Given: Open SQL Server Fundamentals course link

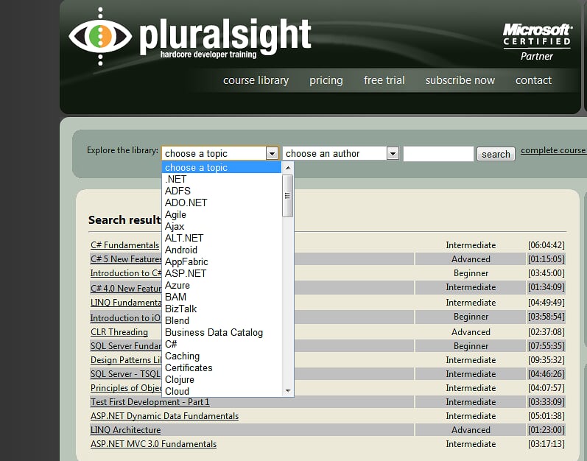Looking at the screenshot, I should (126, 346).
